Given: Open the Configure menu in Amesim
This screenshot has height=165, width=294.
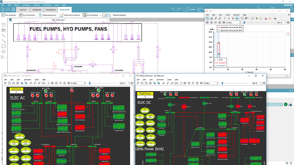Looking at the screenshot, I should coord(27,5).
